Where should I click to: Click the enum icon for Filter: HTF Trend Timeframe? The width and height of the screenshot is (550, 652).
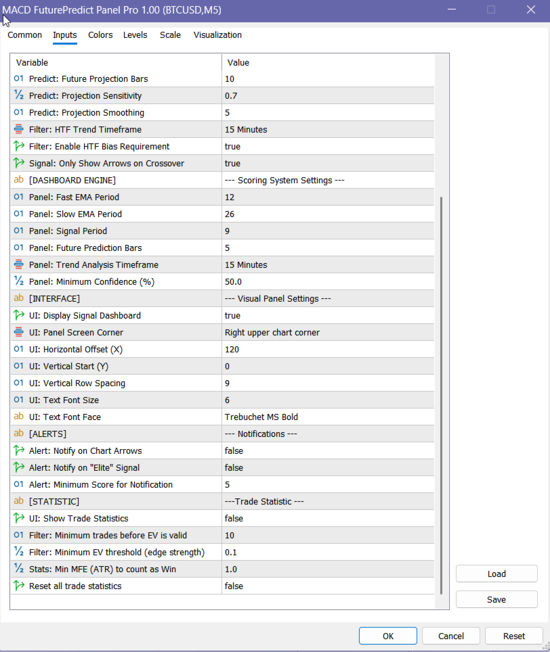[x=18, y=130]
